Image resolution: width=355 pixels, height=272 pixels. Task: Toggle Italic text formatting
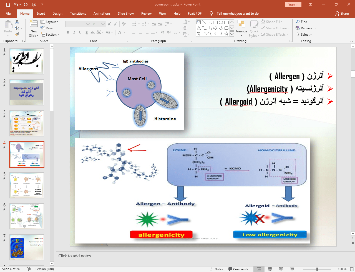coord(74,32)
